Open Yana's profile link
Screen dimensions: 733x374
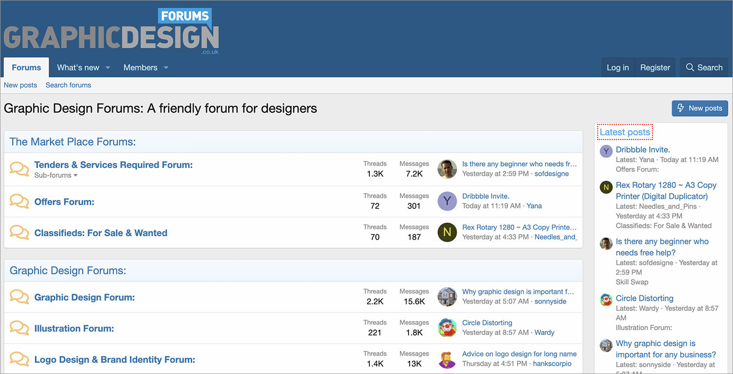[x=534, y=206]
